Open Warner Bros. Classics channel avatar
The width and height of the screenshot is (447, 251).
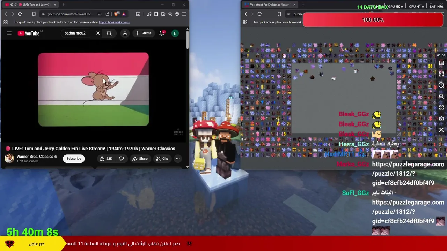pyautogui.click(x=9, y=158)
